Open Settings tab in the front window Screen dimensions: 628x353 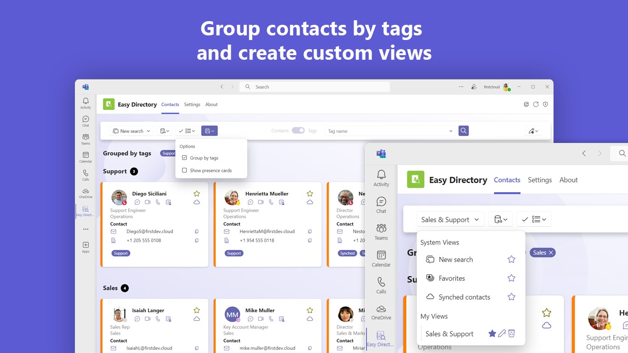point(540,180)
